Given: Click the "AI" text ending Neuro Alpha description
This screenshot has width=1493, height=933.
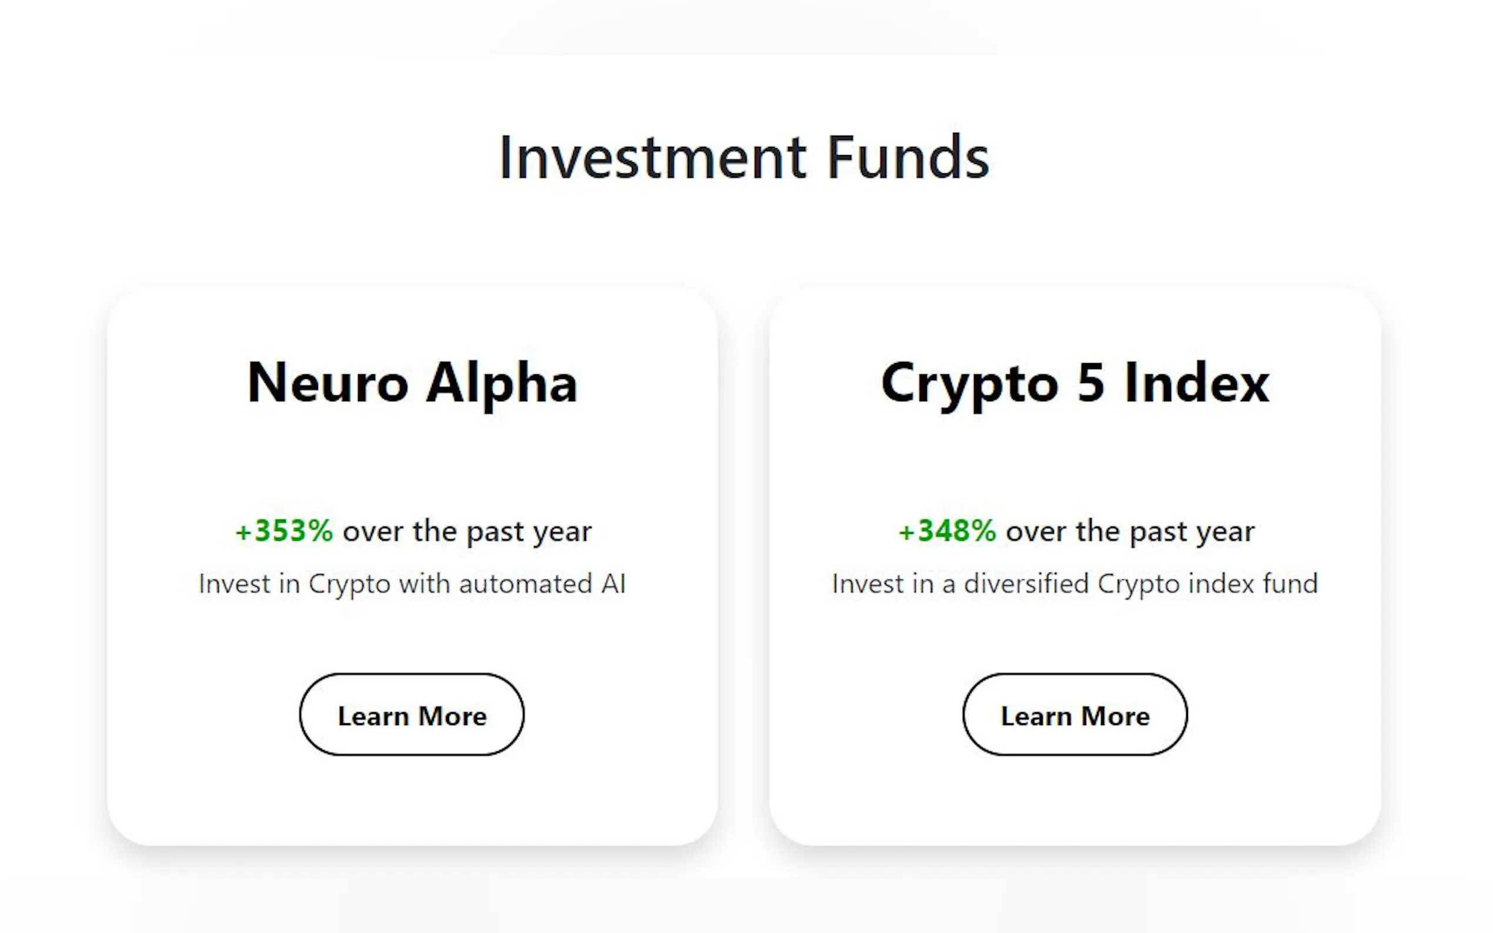Looking at the screenshot, I should tap(614, 584).
